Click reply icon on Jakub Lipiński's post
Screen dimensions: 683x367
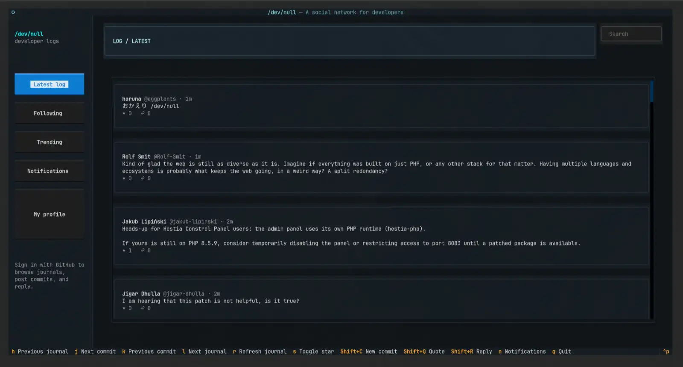coord(143,250)
